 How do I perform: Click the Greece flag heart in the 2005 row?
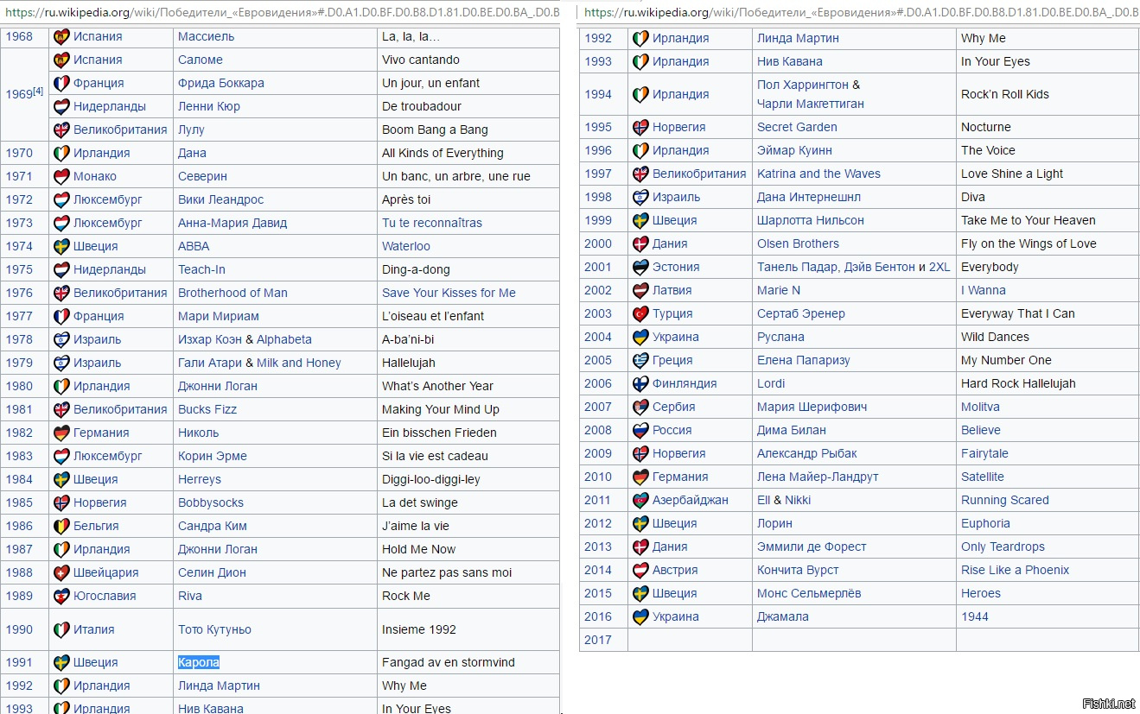[640, 361]
